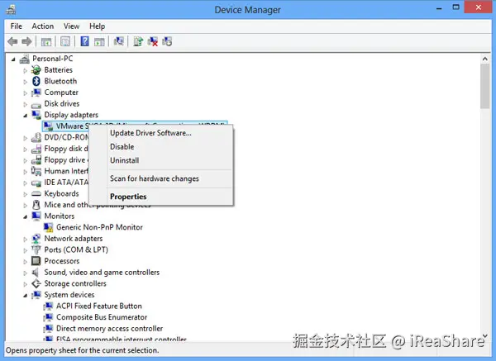The width and height of the screenshot is (496, 361).
Task: Open the View menu
Action: click(71, 26)
